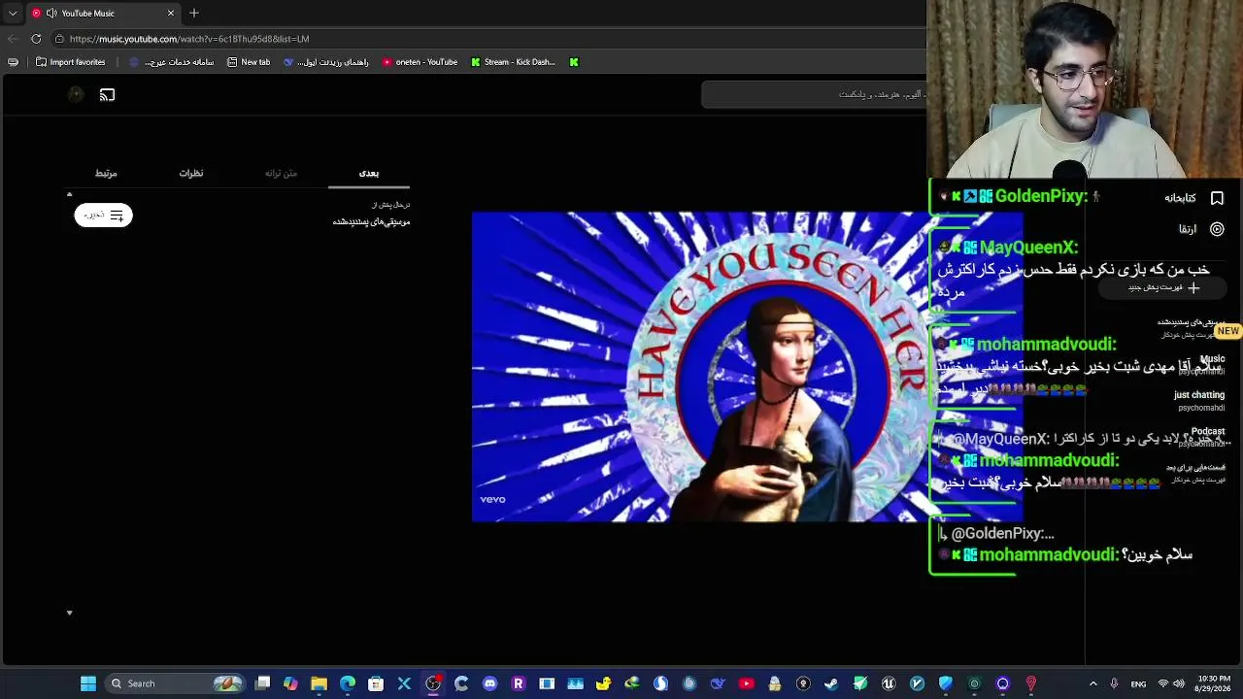Click the music.youtube.com address bar
Viewport: 1243px width, 699px height.
pyautogui.click(x=486, y=39)
